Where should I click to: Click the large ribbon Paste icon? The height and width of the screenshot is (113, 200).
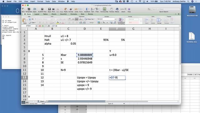24,20
